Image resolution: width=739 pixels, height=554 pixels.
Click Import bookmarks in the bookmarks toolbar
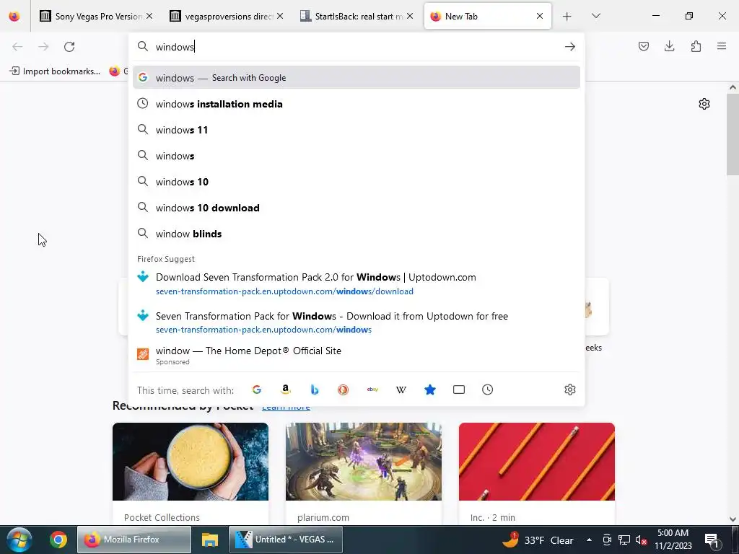point(55,71)
